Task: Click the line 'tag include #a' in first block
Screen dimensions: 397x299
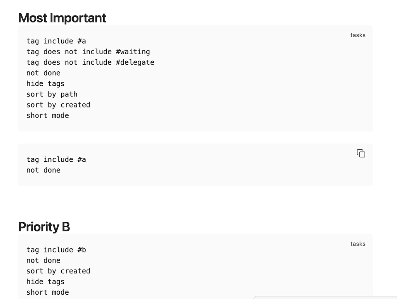Action: tap(56, 41)
